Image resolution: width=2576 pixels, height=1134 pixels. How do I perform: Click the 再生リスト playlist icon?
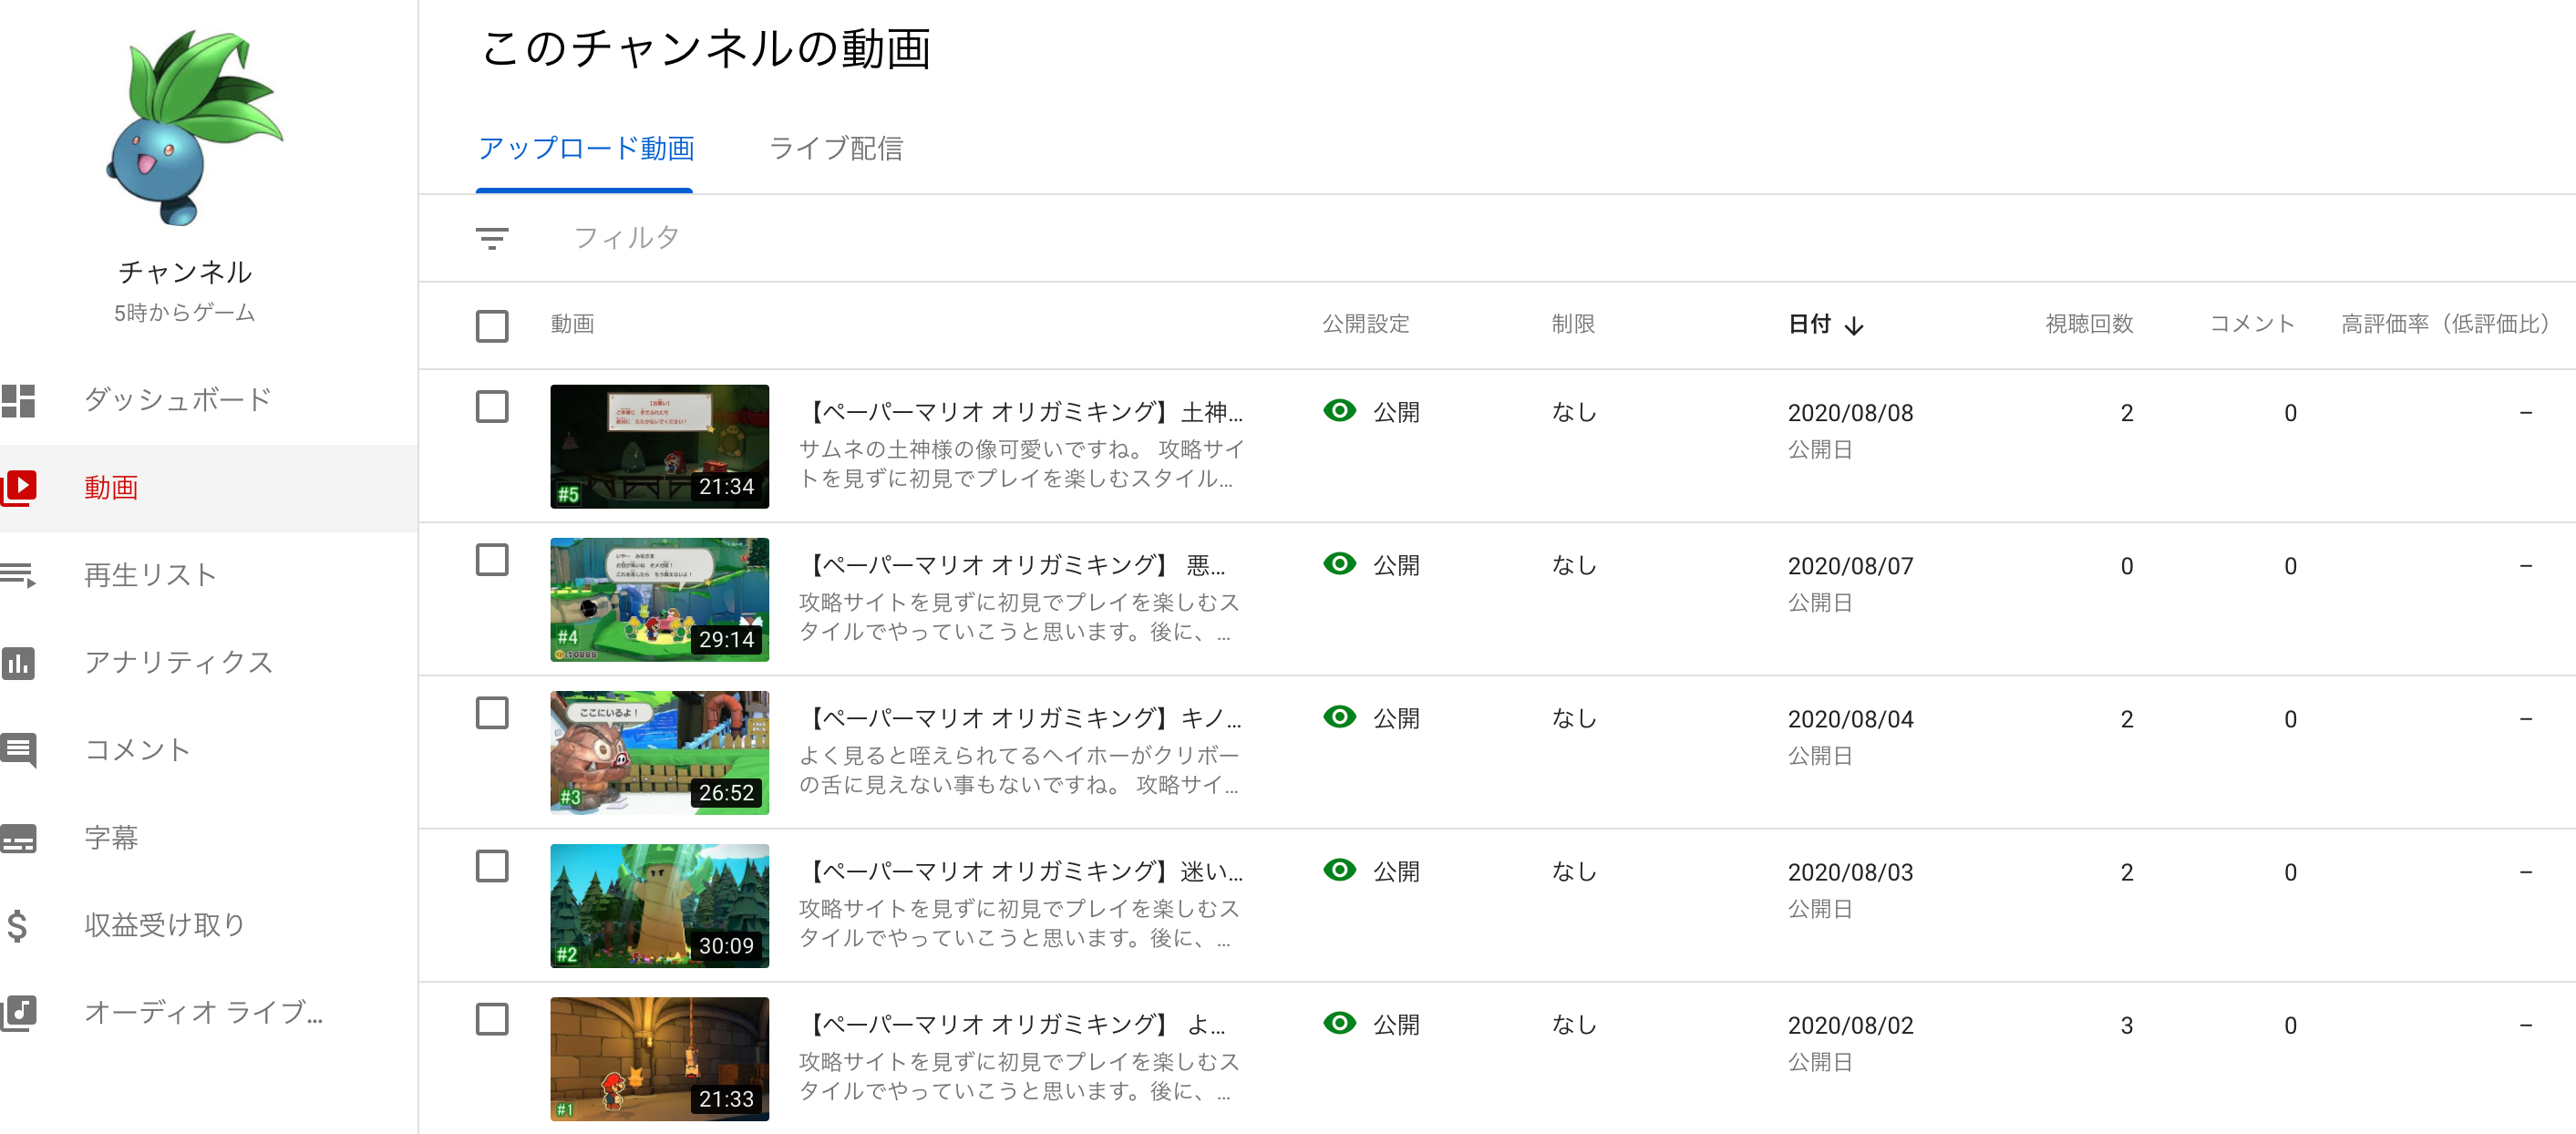(x=18, y=575)
